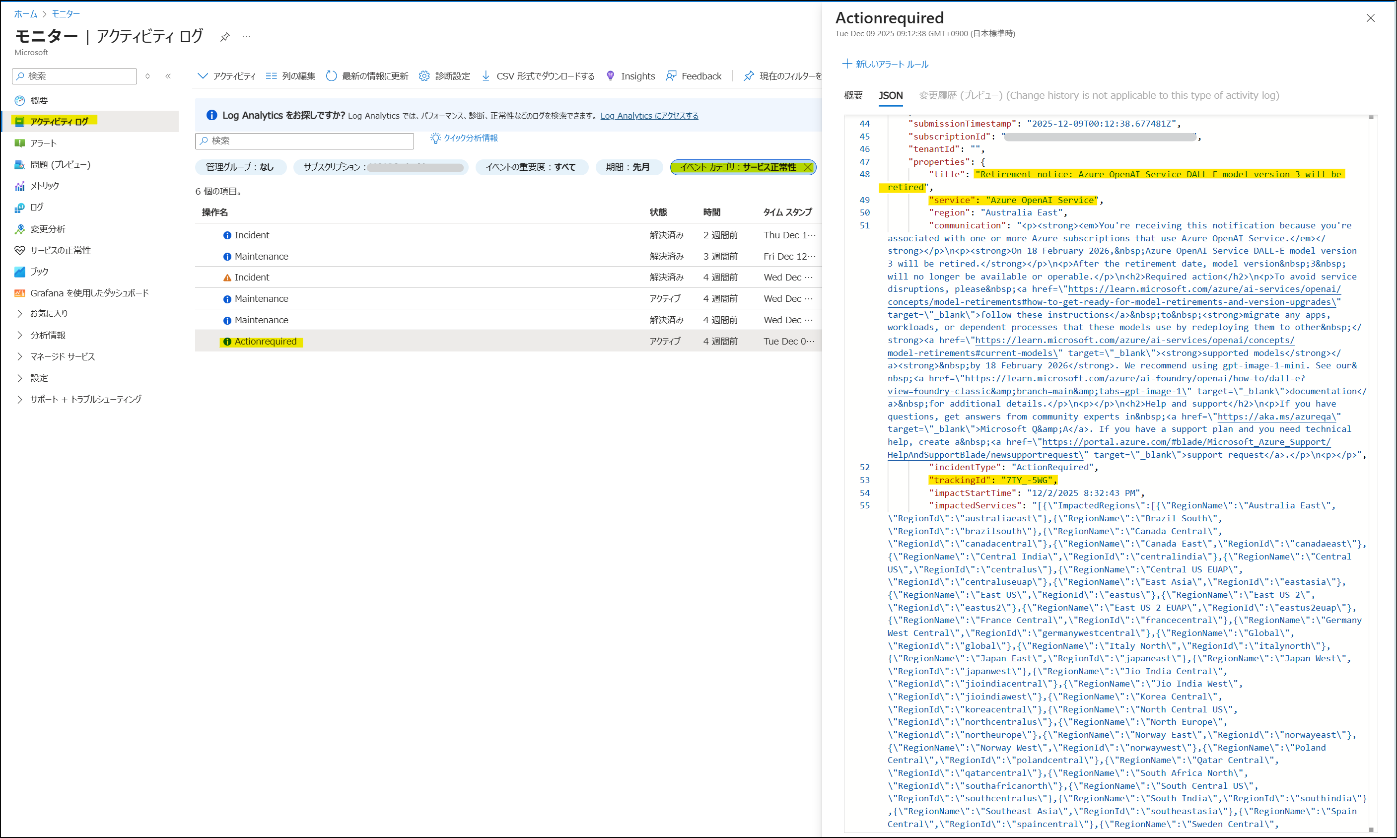Click CSV 形式でダウンロードする
This screenshot has height=838, width=1397.
(538, 76)
